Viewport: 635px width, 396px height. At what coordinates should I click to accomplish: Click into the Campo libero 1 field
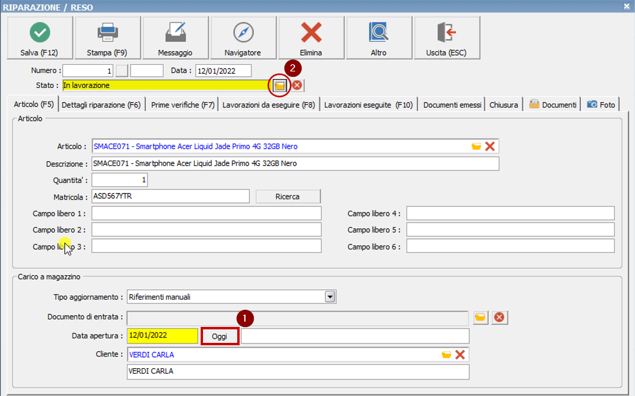[x=206, y=213]
